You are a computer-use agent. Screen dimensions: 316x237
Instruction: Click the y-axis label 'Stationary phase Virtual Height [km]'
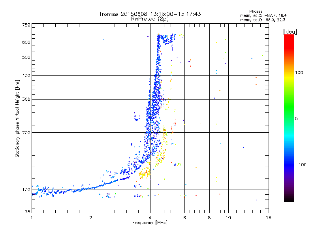(x=17, y=118)
